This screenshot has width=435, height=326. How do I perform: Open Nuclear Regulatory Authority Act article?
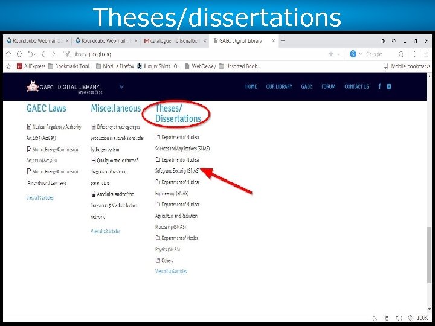pyautogui.click(x=54, y=132)
